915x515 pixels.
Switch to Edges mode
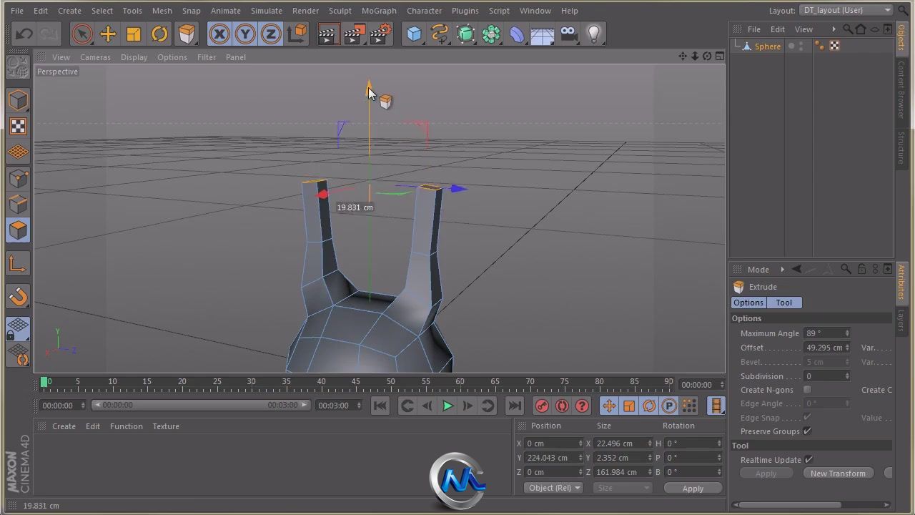pos(19,205)
